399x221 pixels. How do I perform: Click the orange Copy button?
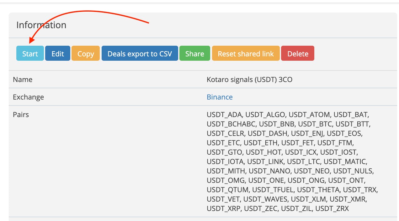86,54
